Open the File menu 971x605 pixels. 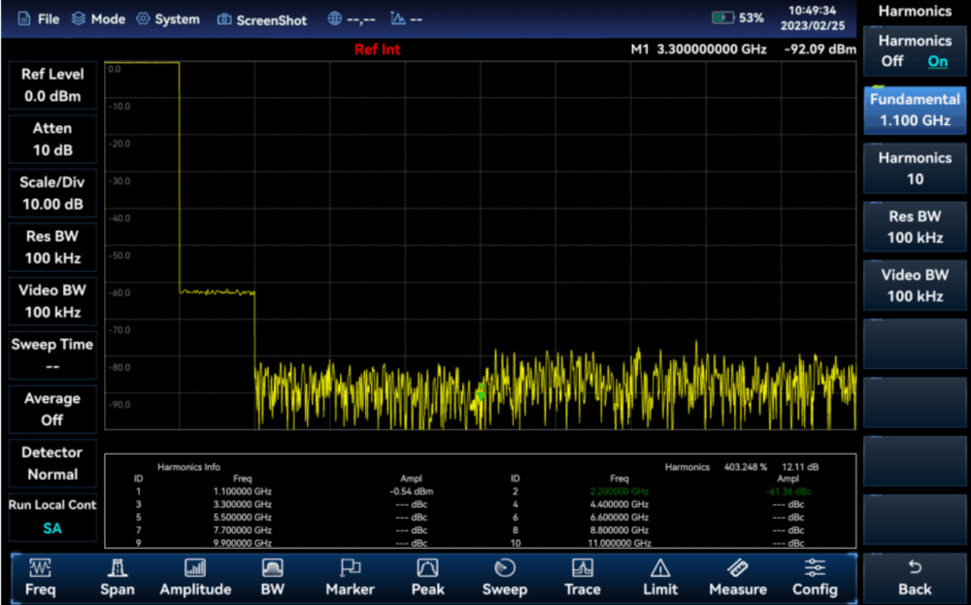39,19
